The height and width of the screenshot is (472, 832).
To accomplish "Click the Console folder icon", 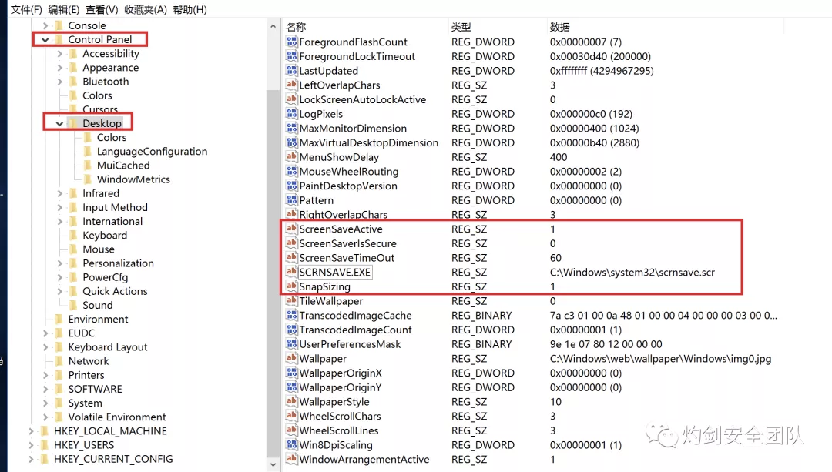I will (59, 25).
